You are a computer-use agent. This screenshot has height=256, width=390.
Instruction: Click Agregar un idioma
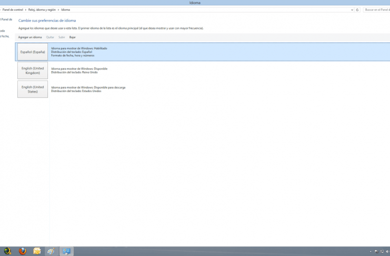30,37
